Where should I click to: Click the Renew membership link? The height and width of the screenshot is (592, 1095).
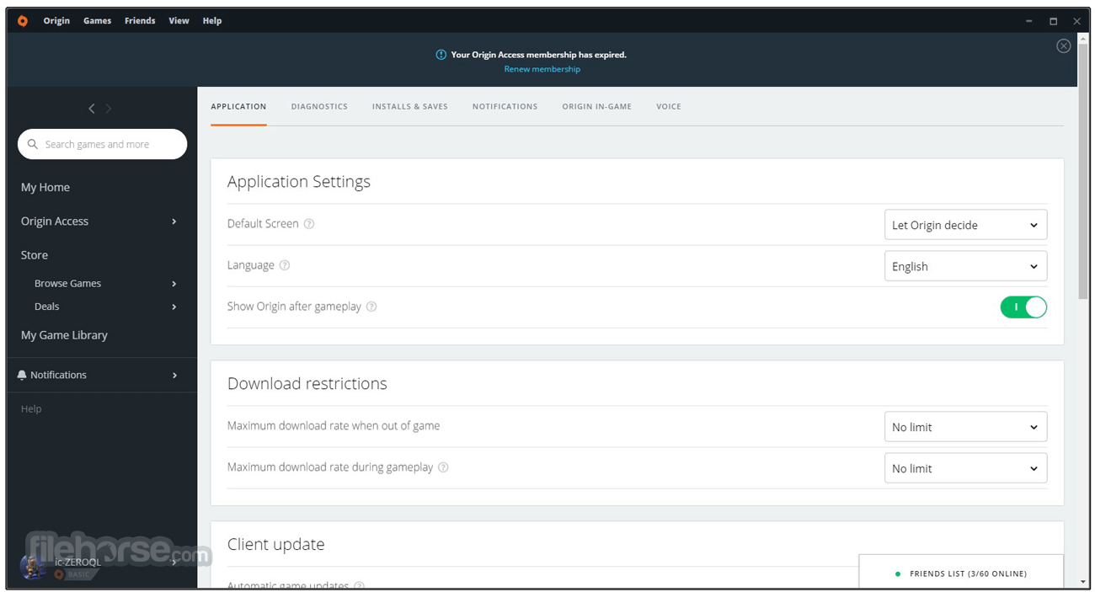[x=542, y=69]
